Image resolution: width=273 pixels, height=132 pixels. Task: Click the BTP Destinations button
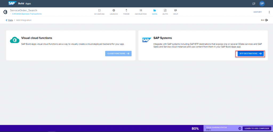click(x=251, y=54)
